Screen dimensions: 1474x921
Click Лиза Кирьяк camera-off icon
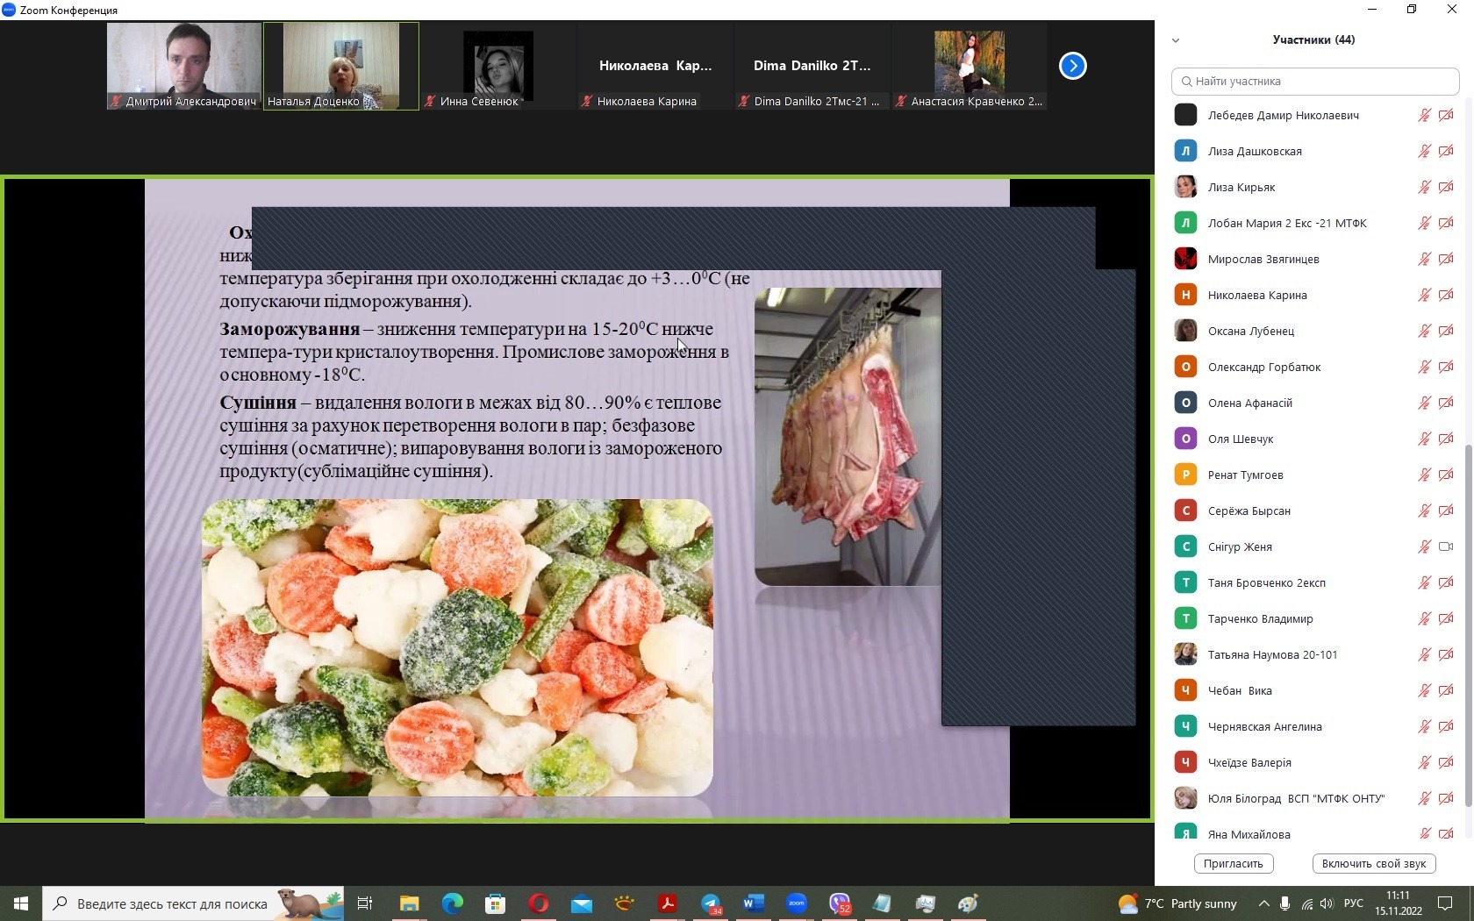(1446, 187)
